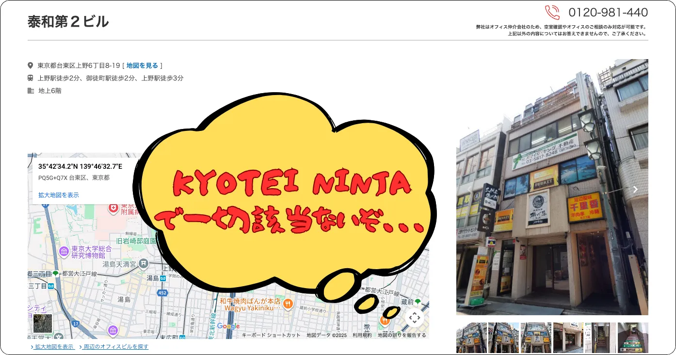676x355 pixels.
Task: Click the fullscreen control on the Google map
Action: tap(415, 319)
